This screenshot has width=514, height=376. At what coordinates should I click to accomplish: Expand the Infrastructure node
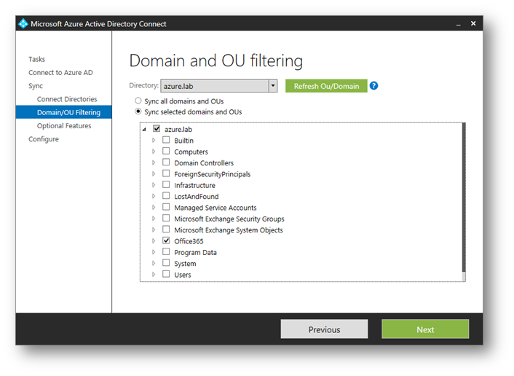(154, 184)
